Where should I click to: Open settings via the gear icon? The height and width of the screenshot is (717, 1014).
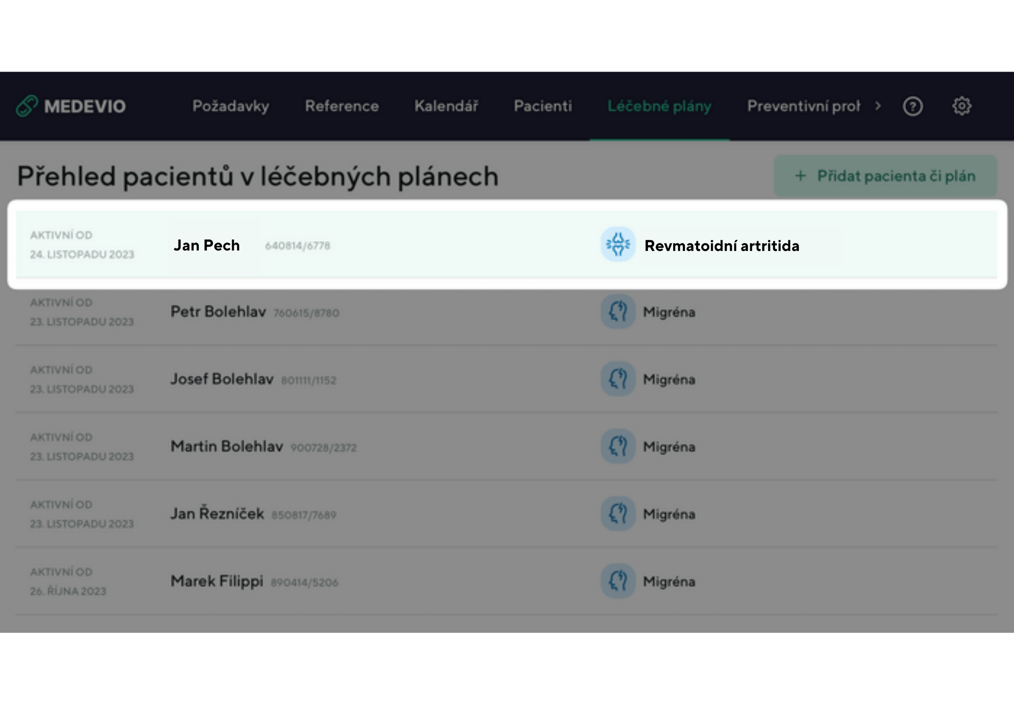961,106
